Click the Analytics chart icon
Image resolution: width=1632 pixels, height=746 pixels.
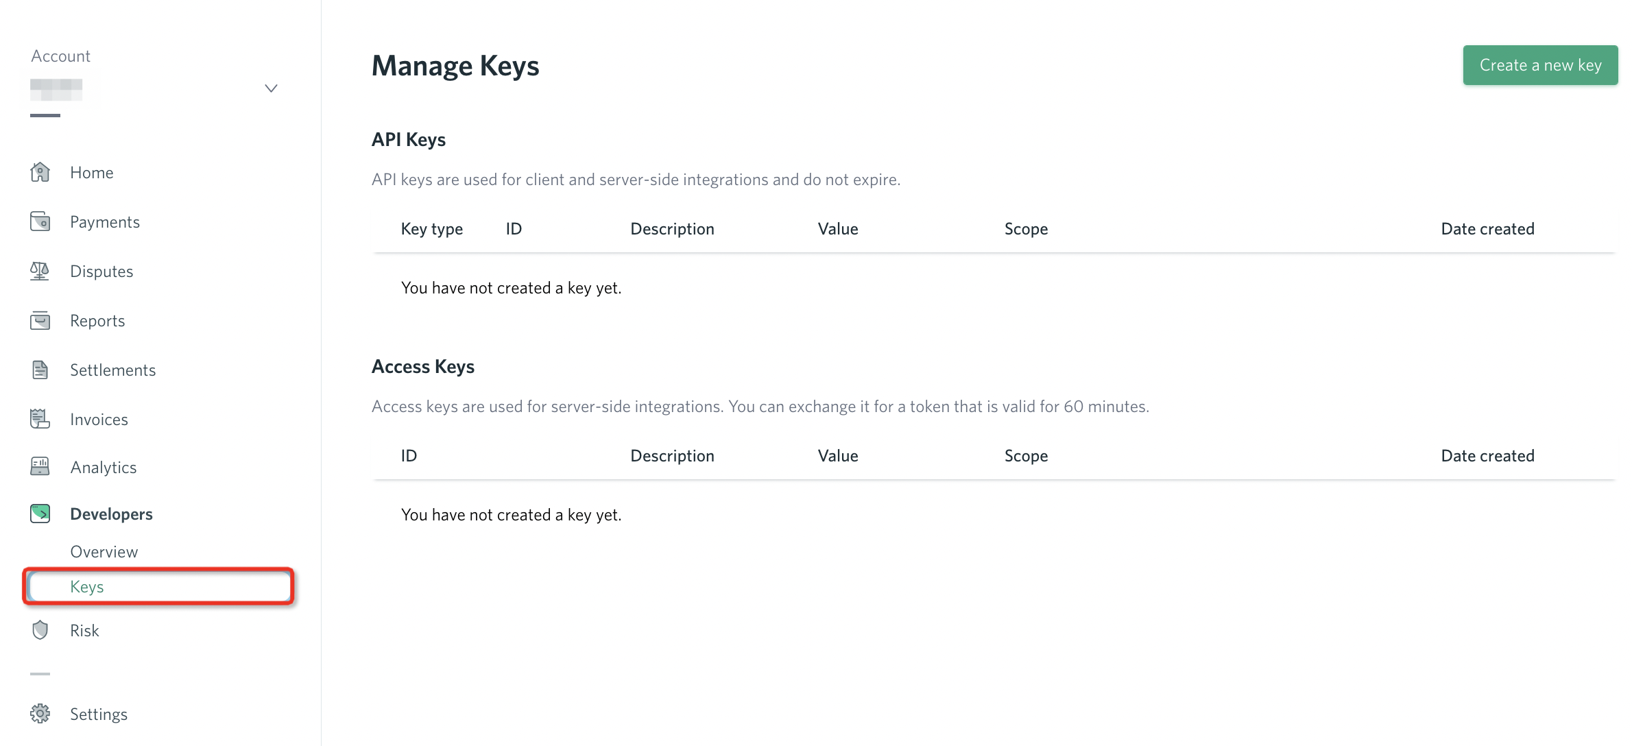pyautogui.click(x=40, y=467)
